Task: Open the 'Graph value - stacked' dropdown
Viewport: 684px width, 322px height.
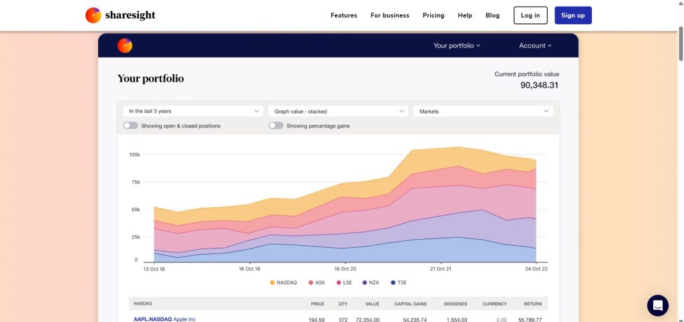Action: [338, 112]
